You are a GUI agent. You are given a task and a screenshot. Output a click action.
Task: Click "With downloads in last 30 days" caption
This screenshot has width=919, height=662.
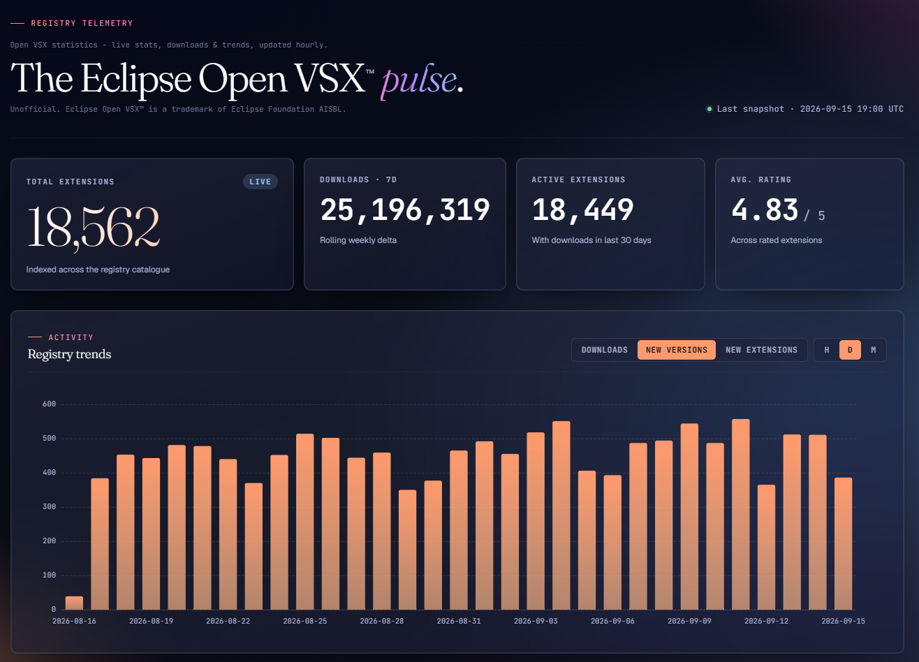(591, 240)
